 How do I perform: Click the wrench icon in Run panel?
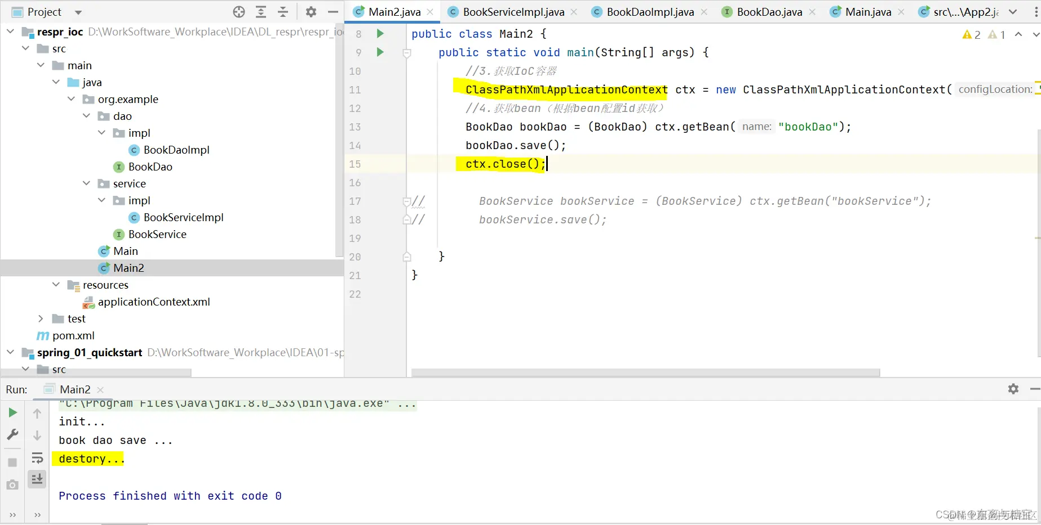pos(12,434)
